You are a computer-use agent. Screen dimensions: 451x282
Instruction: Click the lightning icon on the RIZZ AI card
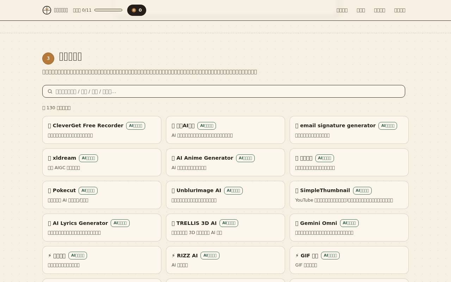pos(173,256)
